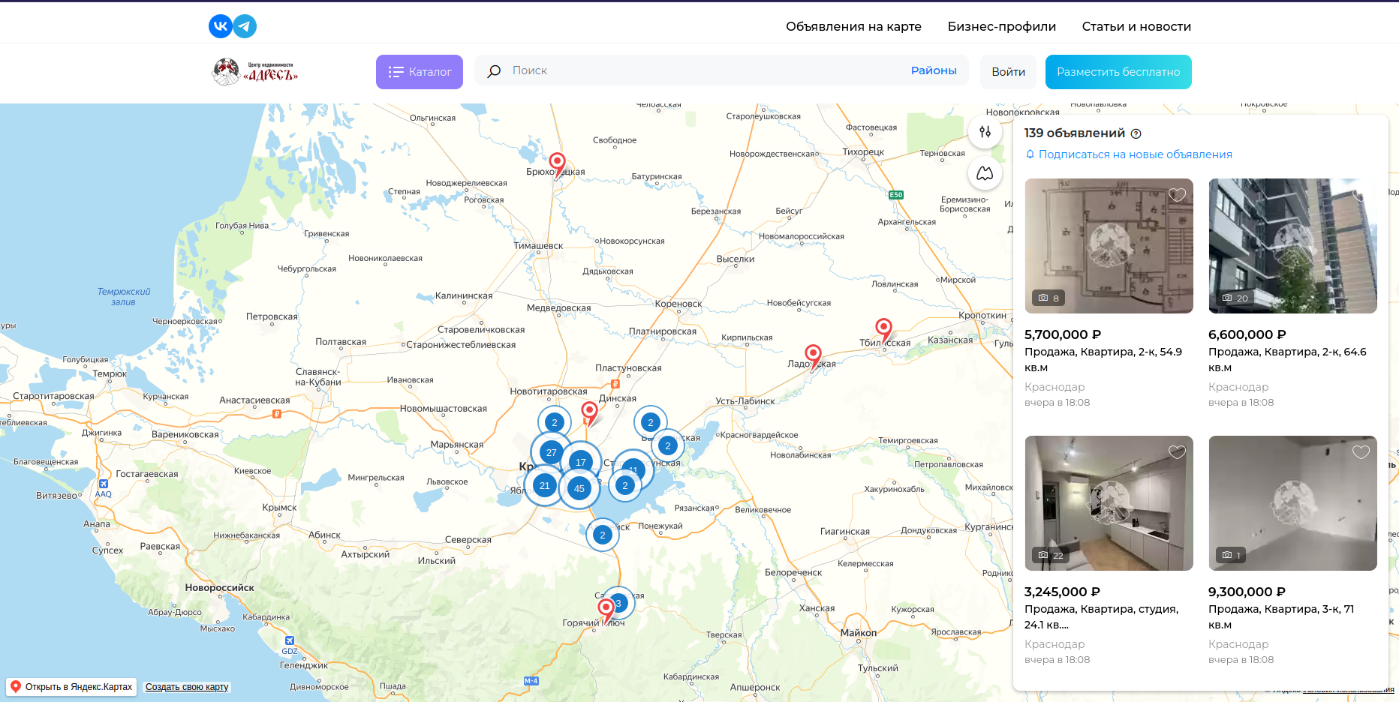Open the Каталог dropdown menu

[420, 72]
